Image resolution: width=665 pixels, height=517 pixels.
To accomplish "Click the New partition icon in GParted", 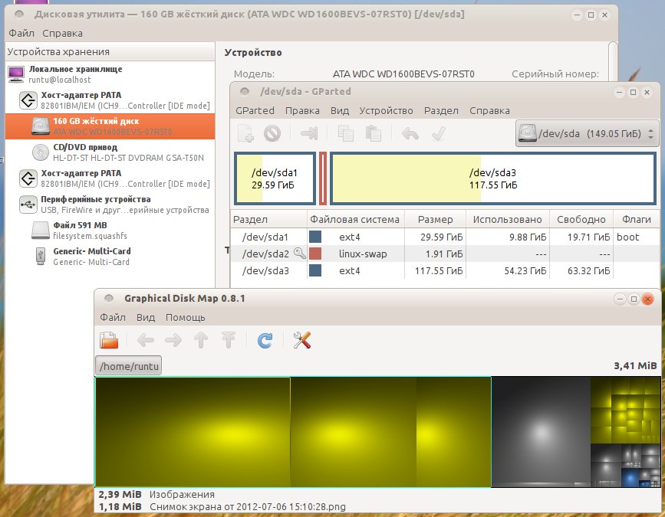I will click(x=246, y=133).
